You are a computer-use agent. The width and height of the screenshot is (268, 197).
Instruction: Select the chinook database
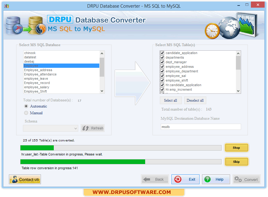61,53
